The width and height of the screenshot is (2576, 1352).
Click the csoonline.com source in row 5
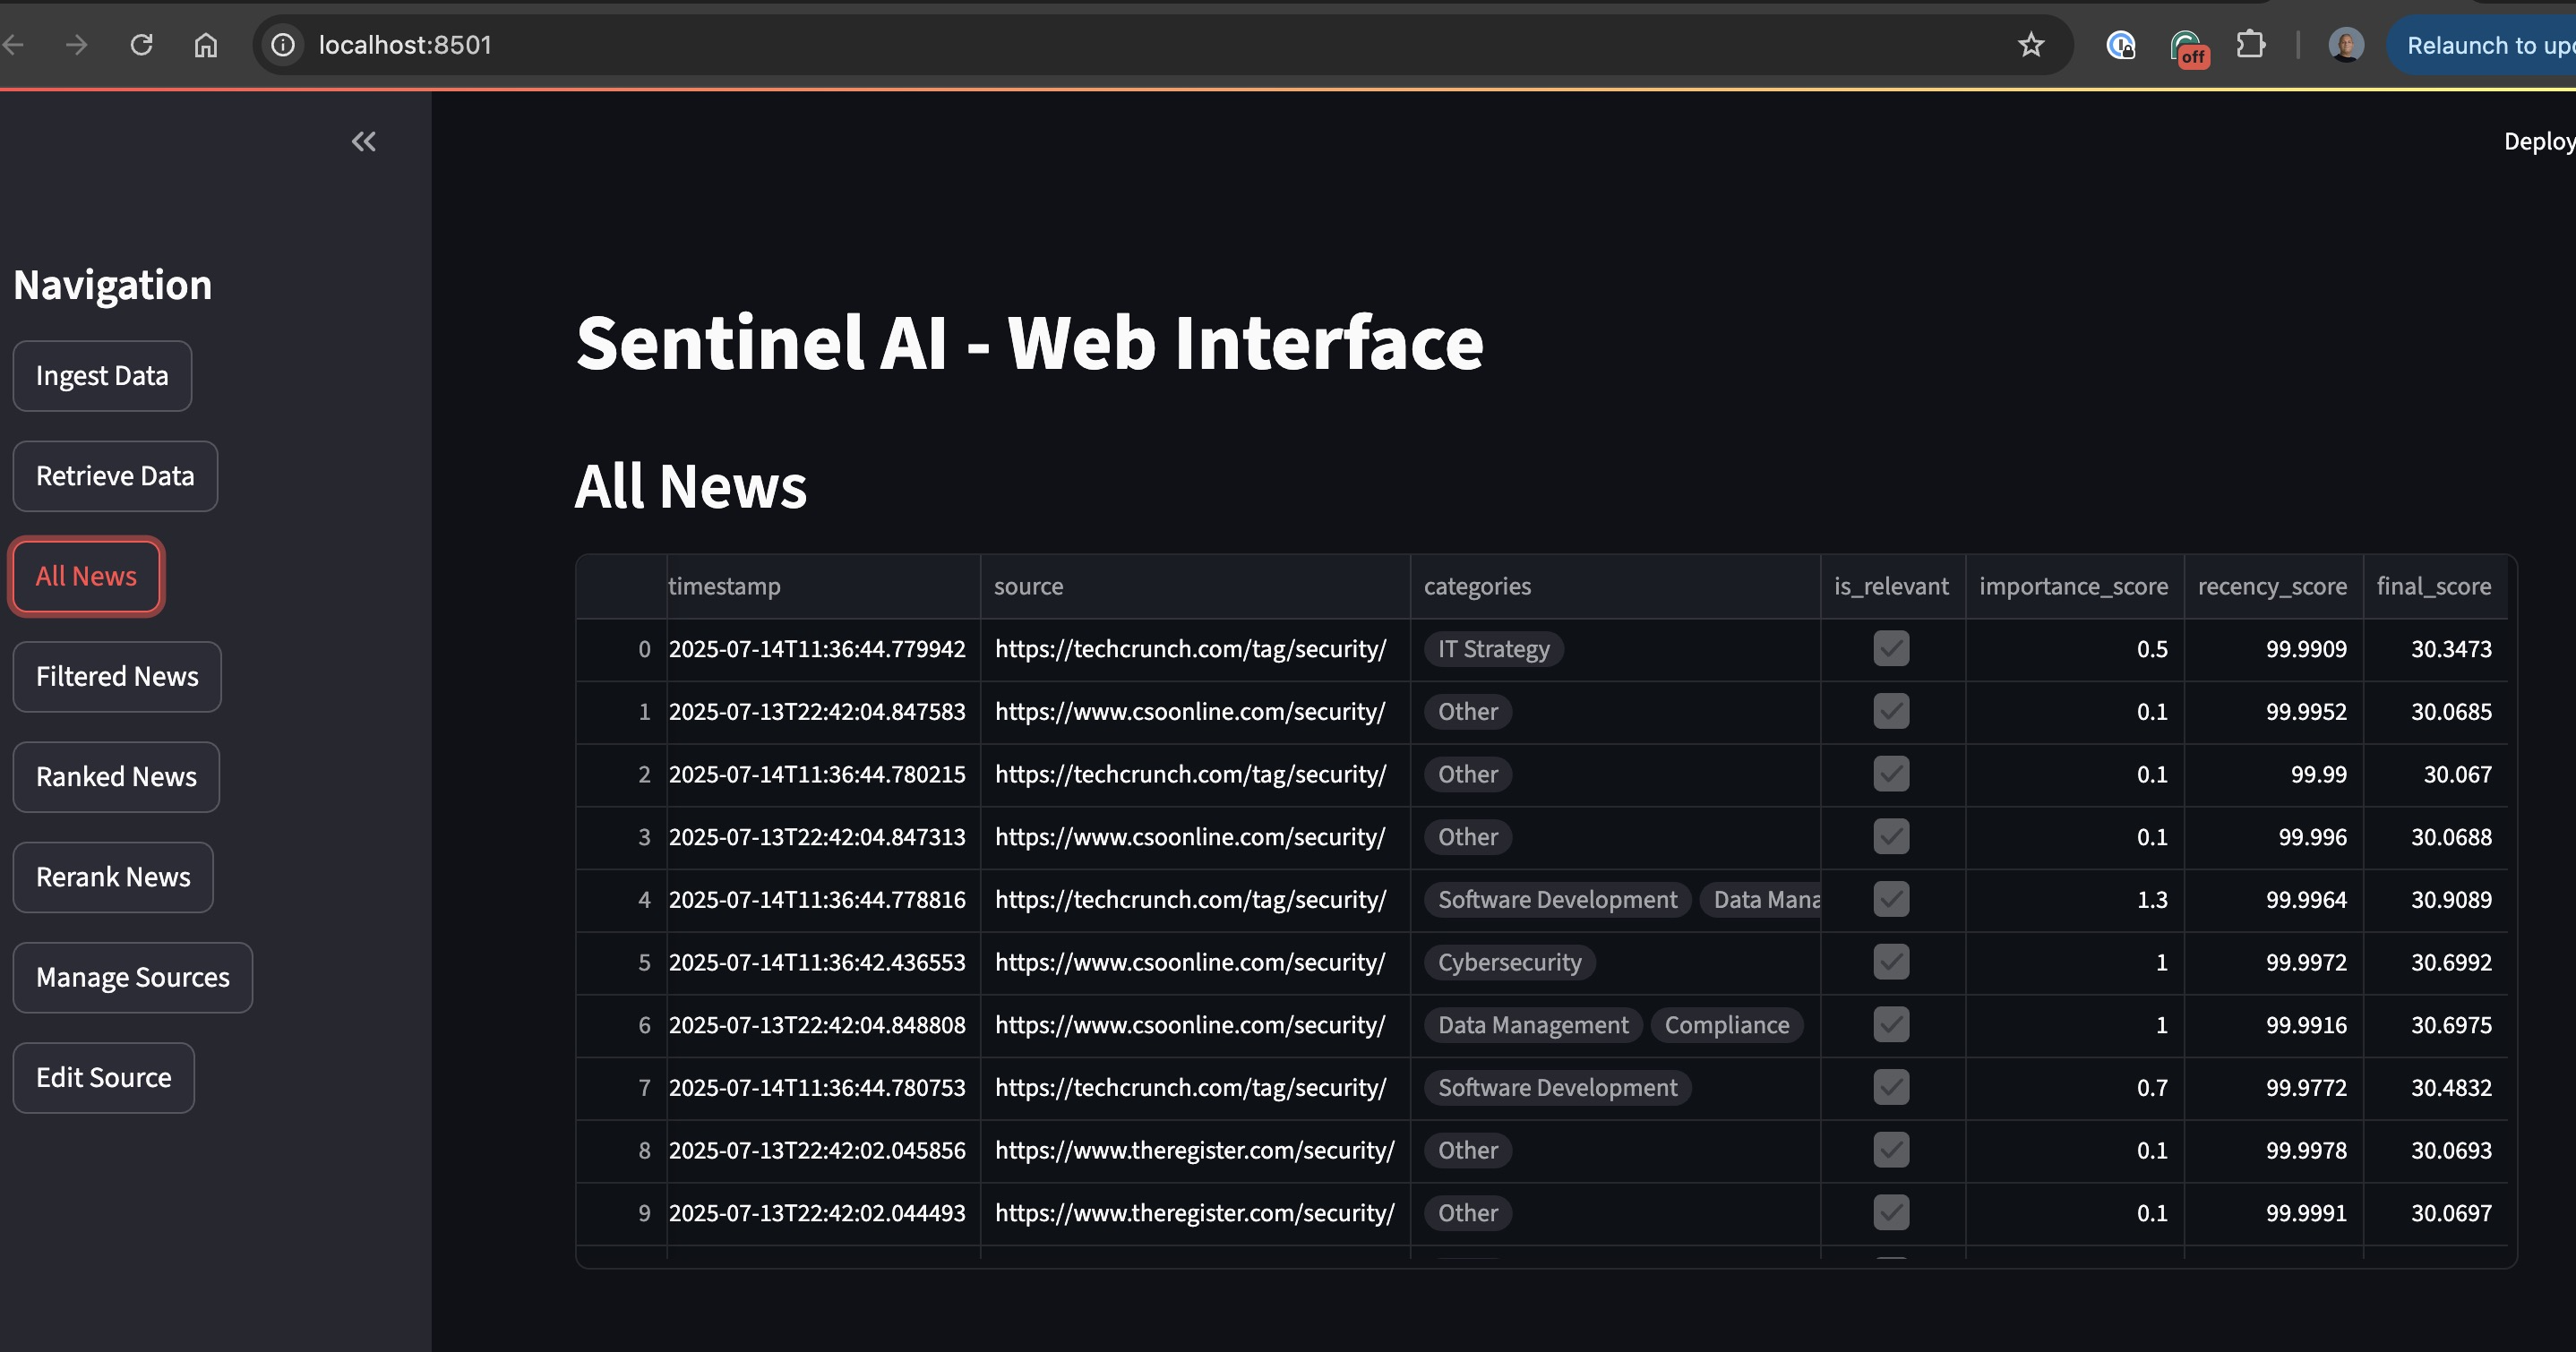tap(1196, 962)
